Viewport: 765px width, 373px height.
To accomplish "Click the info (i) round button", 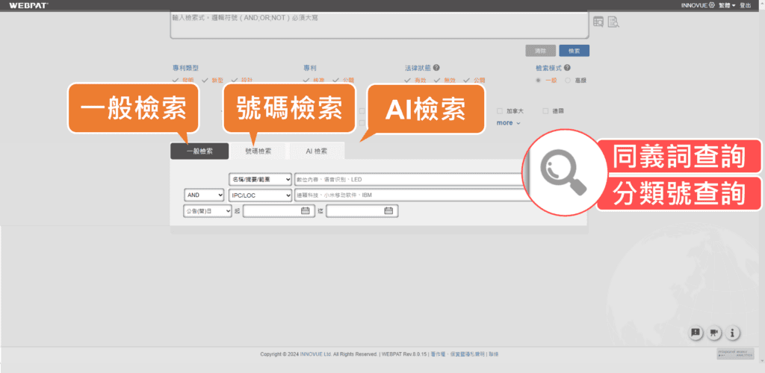I will point(734,333).
